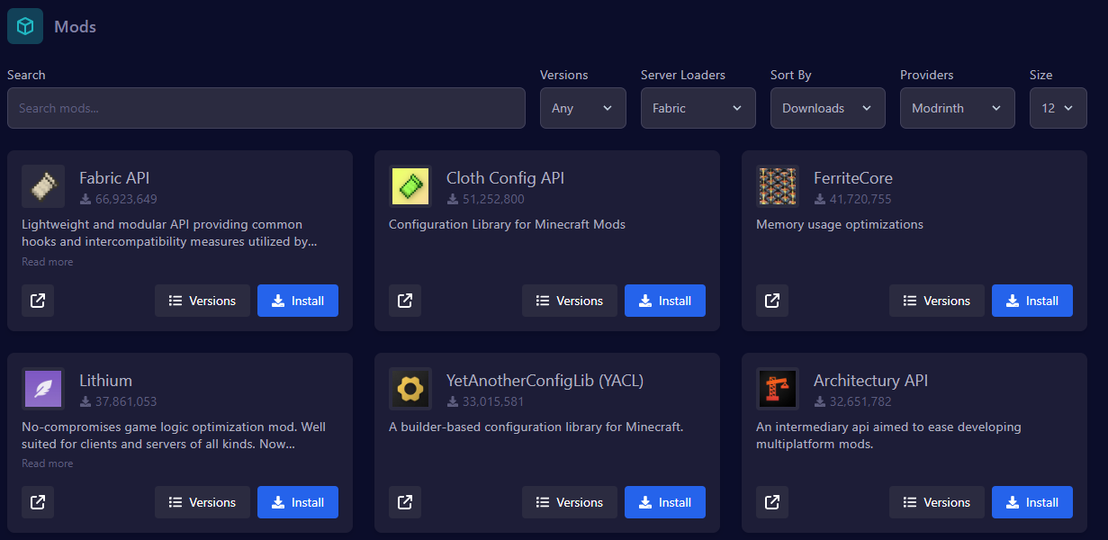Open FerriteCore external link icon
1108x540 pixels.
click(772, 301)
